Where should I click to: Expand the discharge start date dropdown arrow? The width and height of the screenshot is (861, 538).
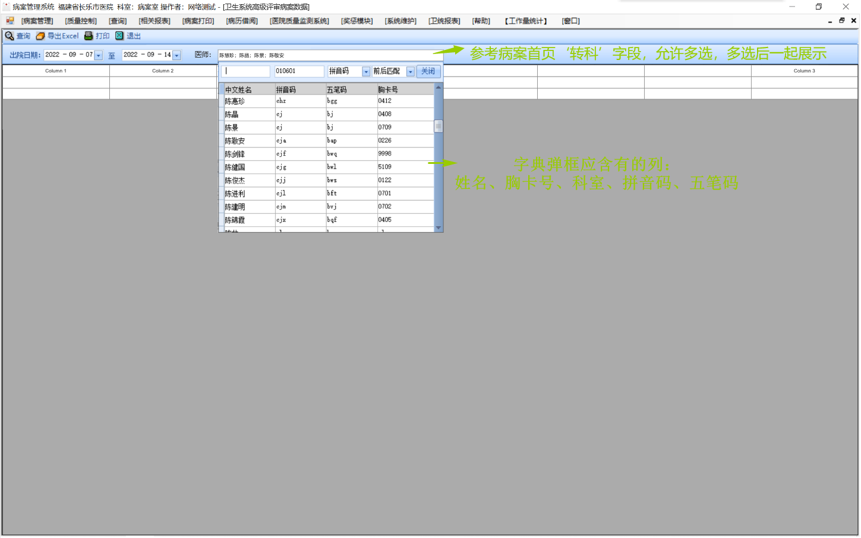pyautogui.click(x=99, y=55)
